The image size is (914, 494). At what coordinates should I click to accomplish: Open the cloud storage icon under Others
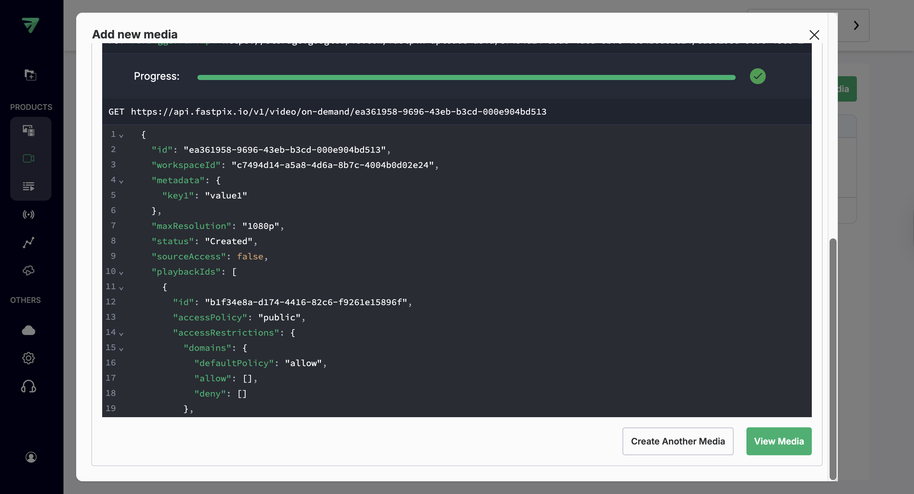(x=29, y=330)
